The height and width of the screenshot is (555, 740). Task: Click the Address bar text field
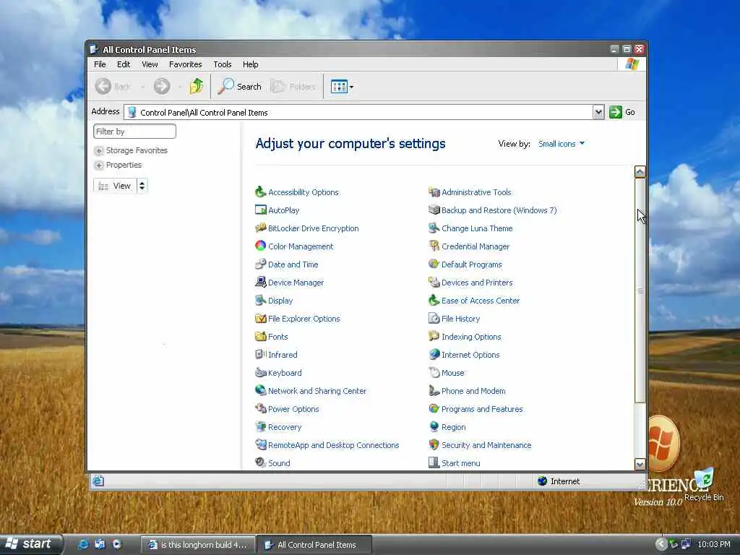[358, 112]
